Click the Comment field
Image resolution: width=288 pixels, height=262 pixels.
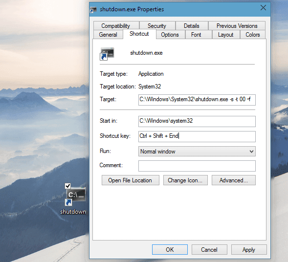[x=197, y=166]
